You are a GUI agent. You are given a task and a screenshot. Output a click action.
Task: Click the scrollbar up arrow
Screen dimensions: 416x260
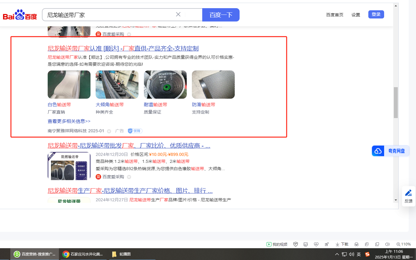[x=396, y=6]
